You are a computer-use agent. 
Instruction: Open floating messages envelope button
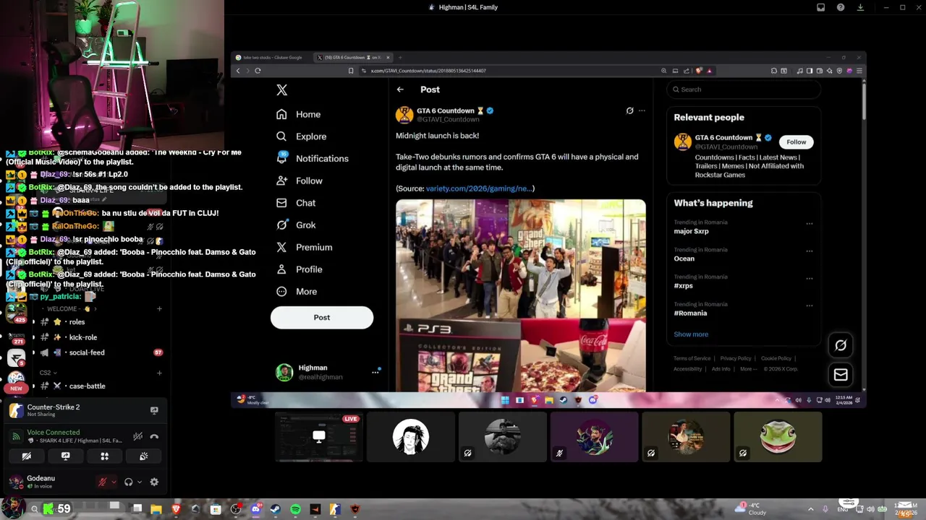[x=841, y=374]
